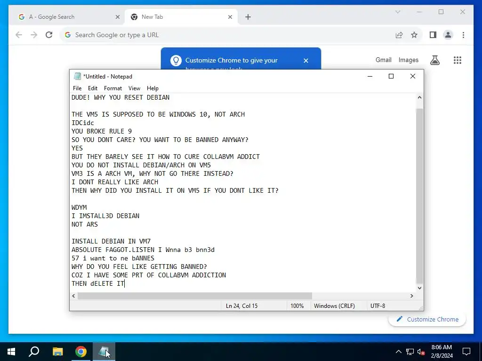Share this page icon in address bar
Screen dimensions: 482x361
tap(399, 35)
